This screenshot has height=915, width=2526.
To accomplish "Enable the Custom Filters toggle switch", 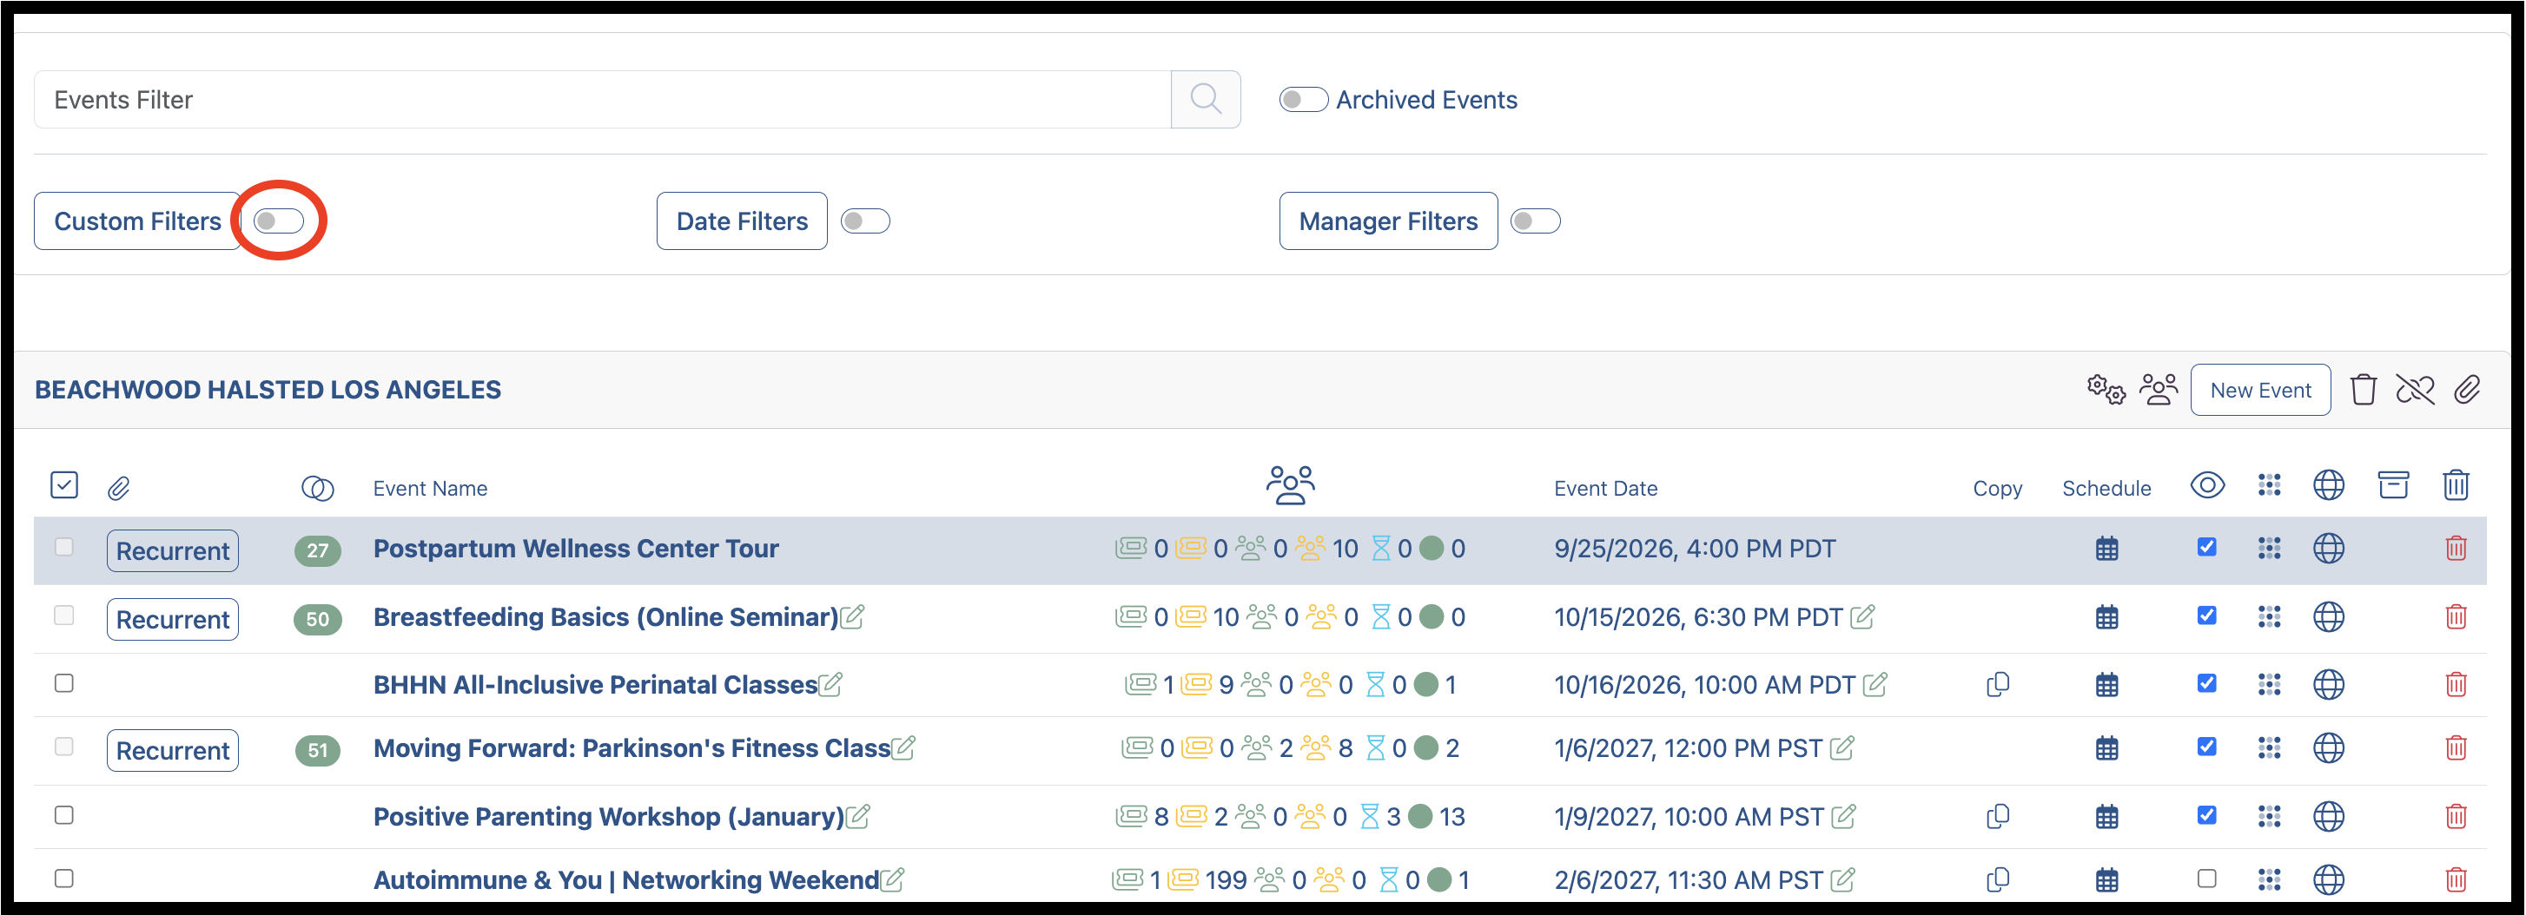I will point(279,221).
